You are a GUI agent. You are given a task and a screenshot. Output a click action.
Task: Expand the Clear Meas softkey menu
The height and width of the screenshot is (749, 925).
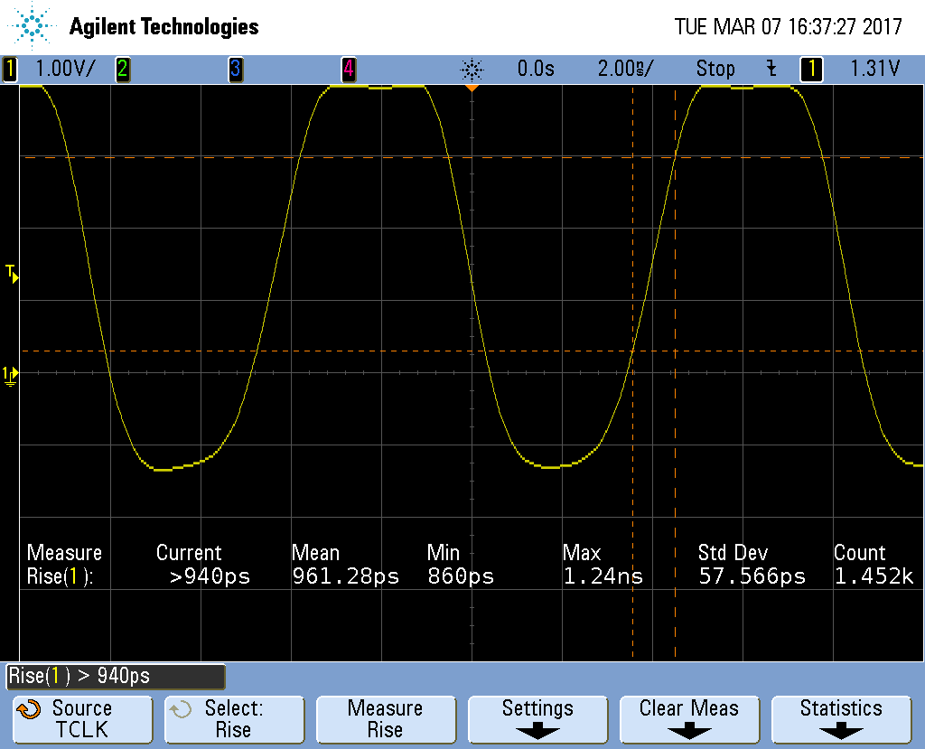689,719
